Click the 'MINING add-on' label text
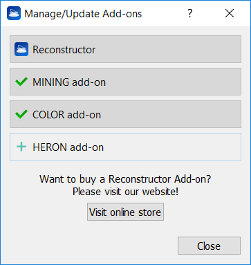Screen dimensions: 251x265 tap(69, 82)
